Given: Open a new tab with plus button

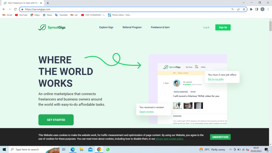Looking at the screenshot, I should coord(48,3).
